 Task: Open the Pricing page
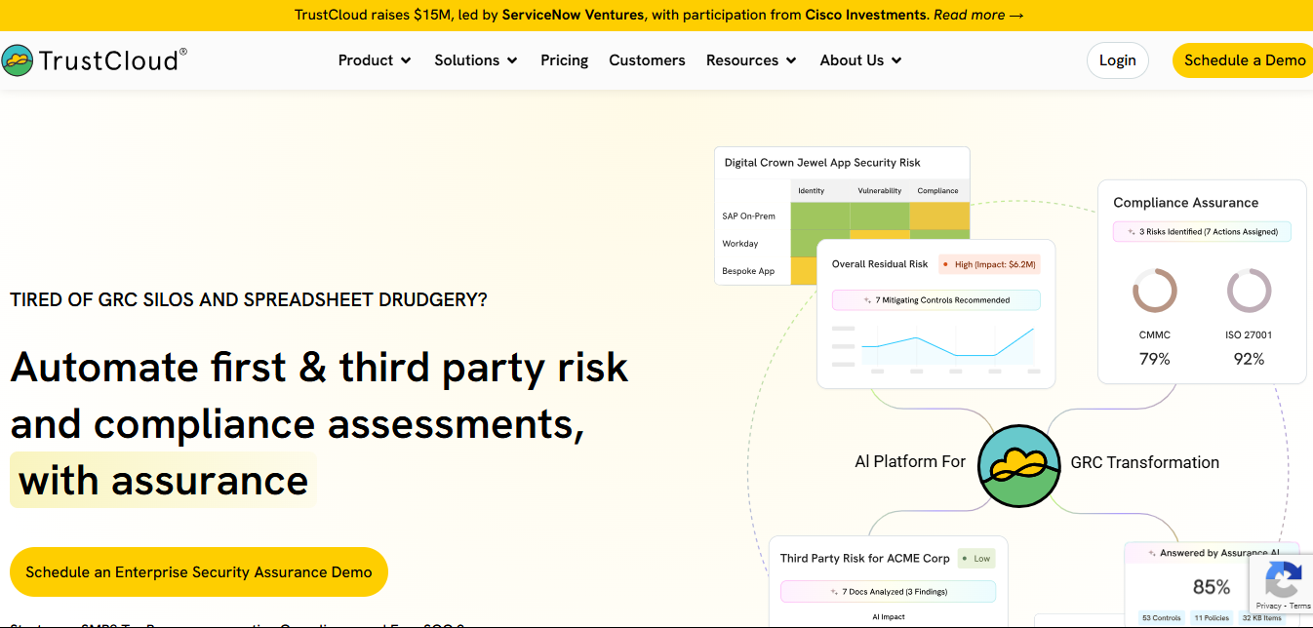(565, 60)
